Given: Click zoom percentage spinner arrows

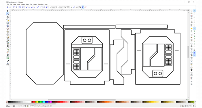Looking at the screenshot, I should coord(193,106).
